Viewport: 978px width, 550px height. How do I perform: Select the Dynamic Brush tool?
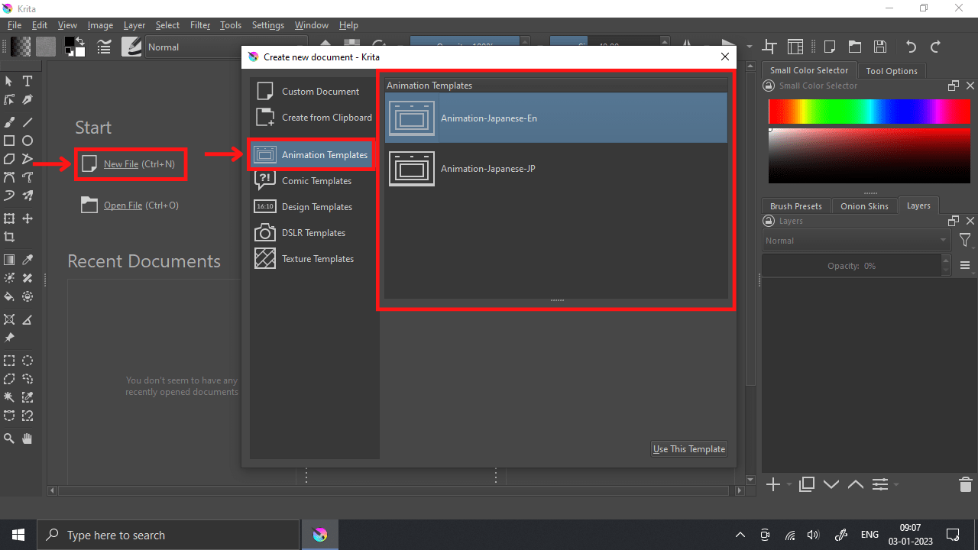pyautogui.click(x=9, y=196)
